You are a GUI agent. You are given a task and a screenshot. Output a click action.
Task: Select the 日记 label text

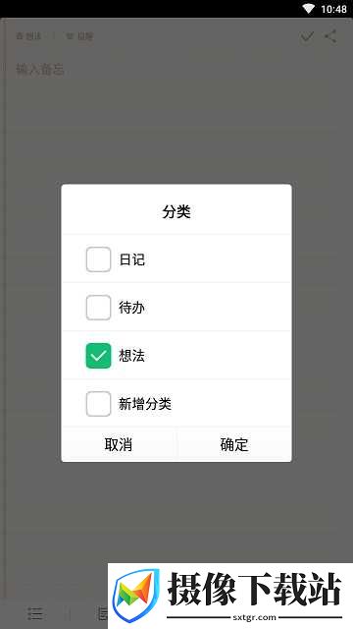pyautogui.click(x=131, y=259)
